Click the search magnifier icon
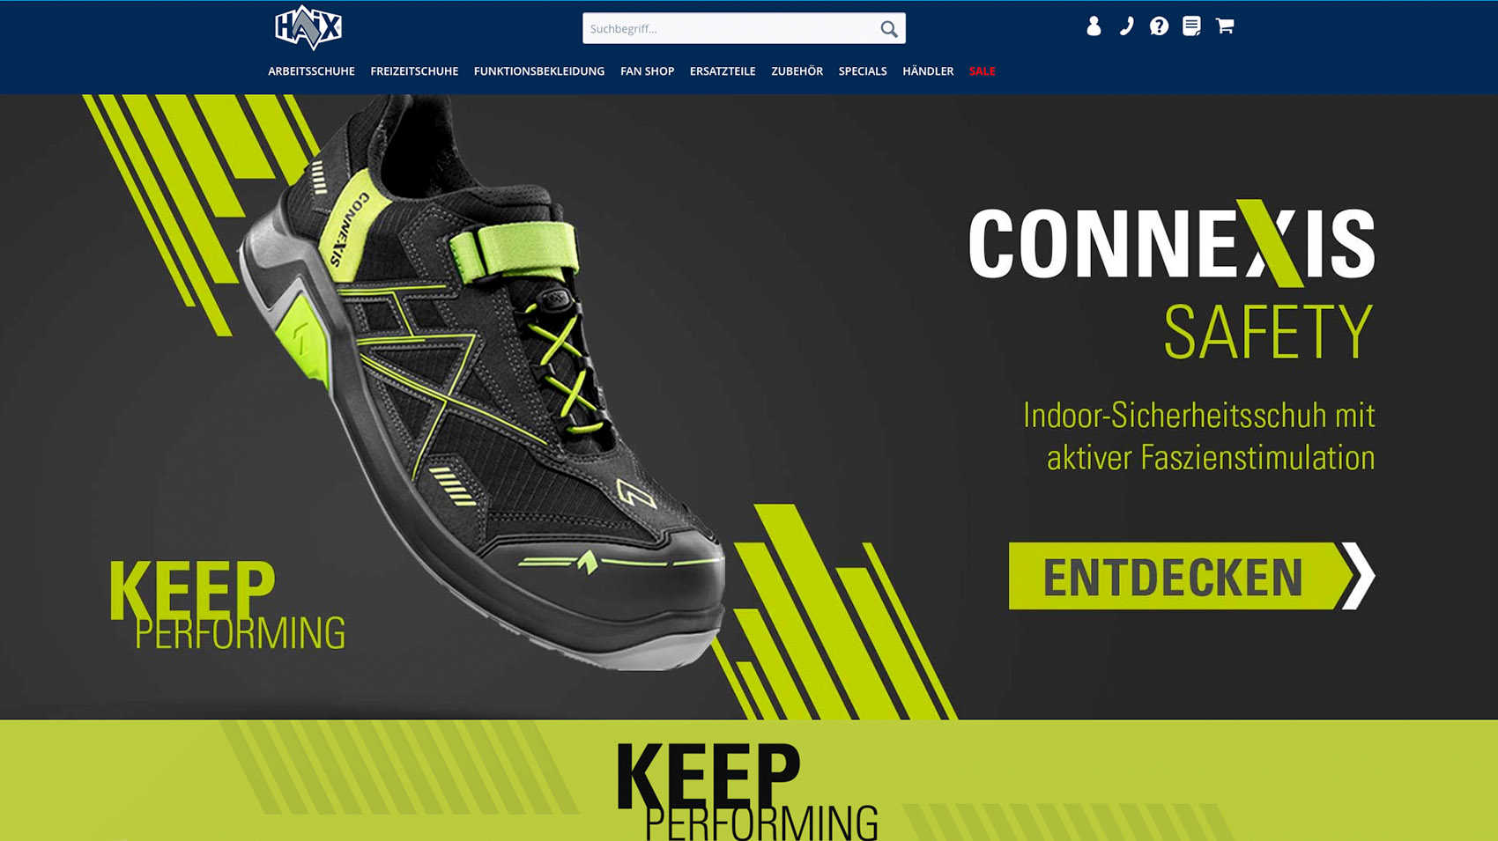This screenshot has width=1498, height=841. point(889,29)
